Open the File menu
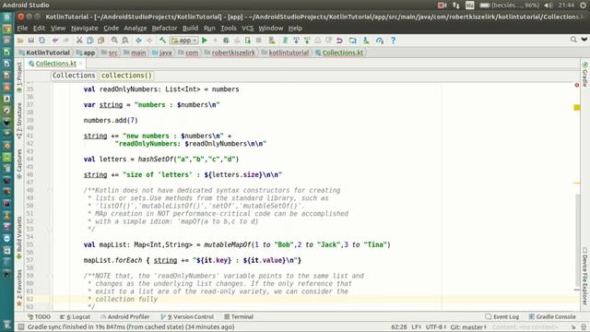 point(22,29)
